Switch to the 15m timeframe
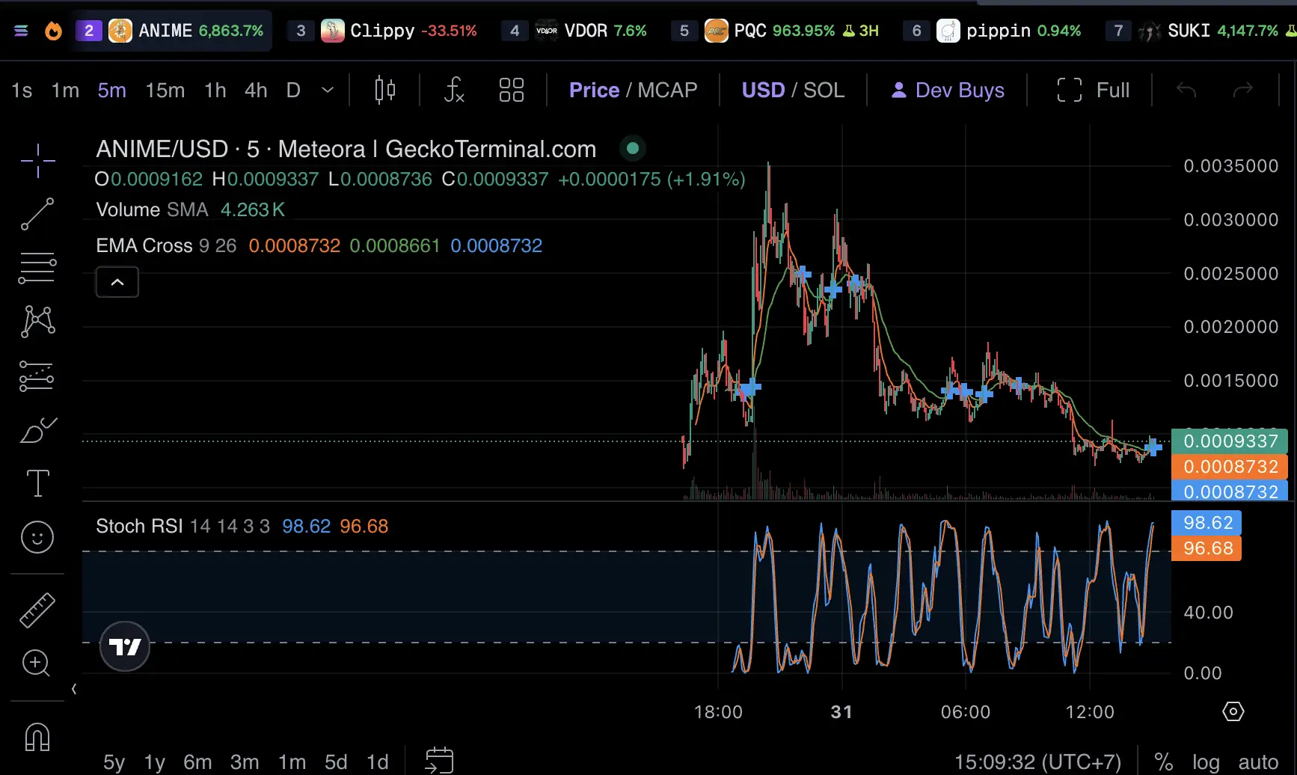This screenshot has height=775, width=1297. point(165,90)
